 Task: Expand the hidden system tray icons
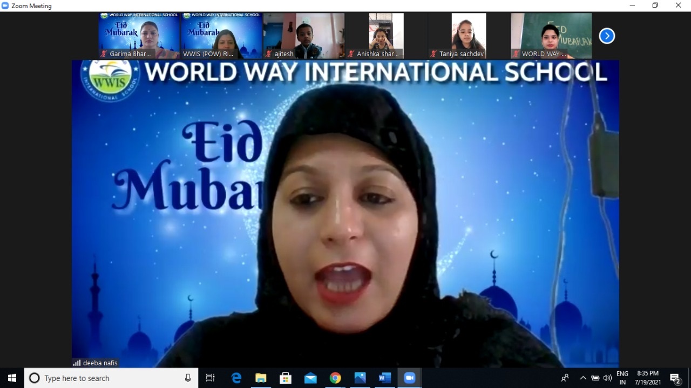583,378
